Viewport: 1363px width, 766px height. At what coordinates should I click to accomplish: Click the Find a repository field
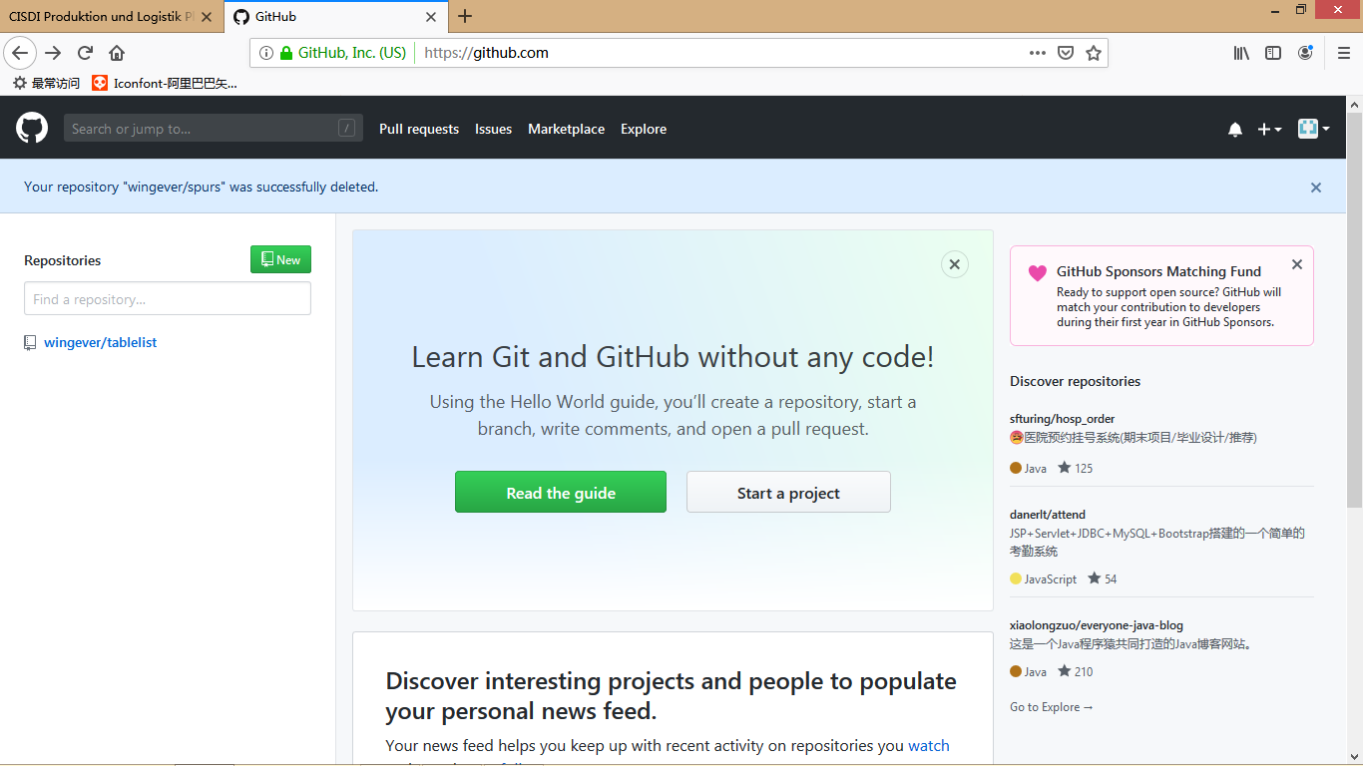point(168,299)
